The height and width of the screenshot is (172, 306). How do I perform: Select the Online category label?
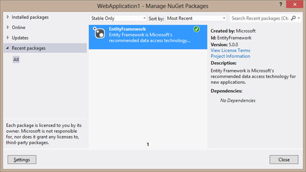19,28
